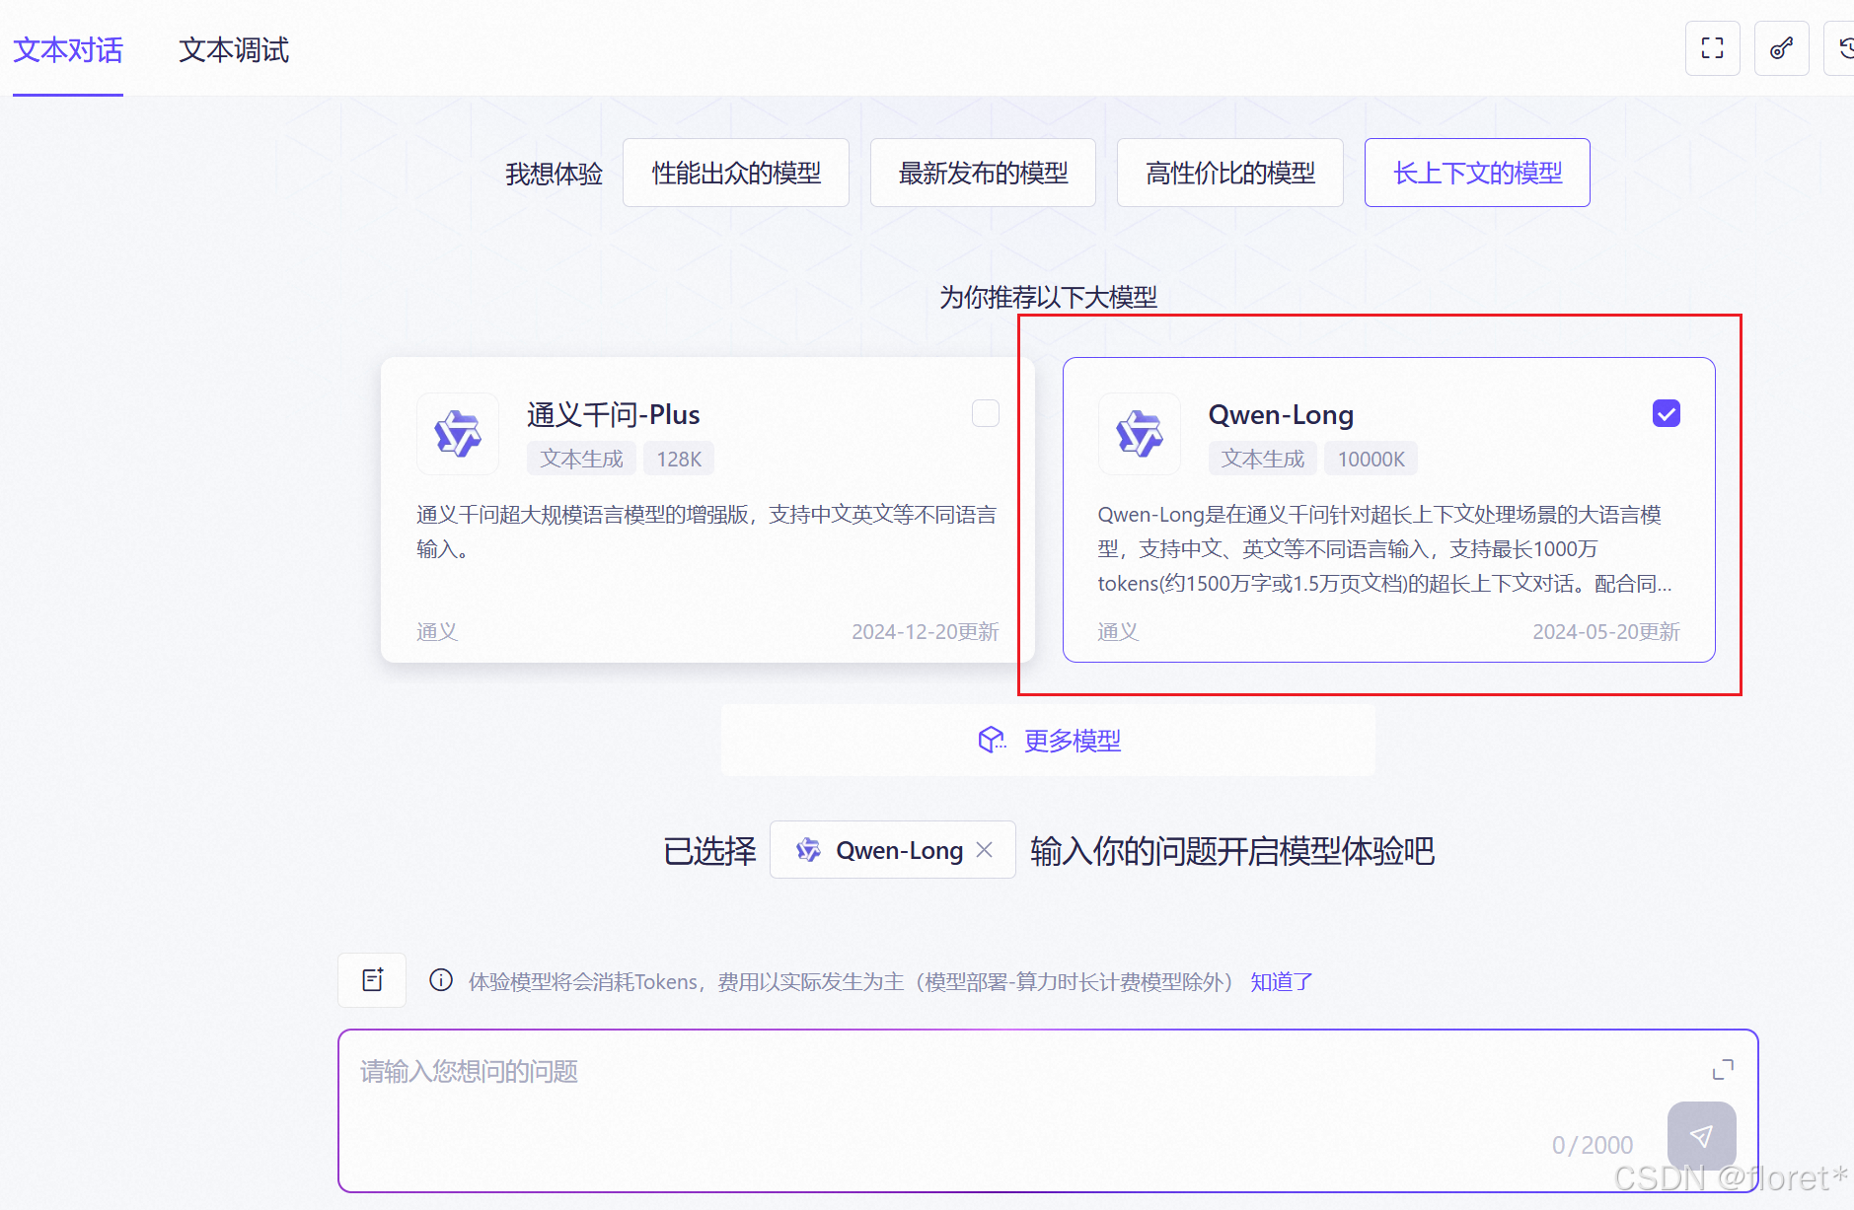
Task: Click the new conversation note icon
Action: pos(372,980)
